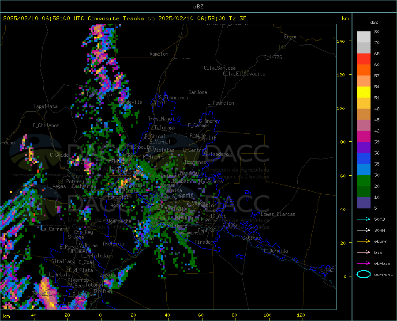
Task: Click the L_Vegas place label
Action: (56, 186)
